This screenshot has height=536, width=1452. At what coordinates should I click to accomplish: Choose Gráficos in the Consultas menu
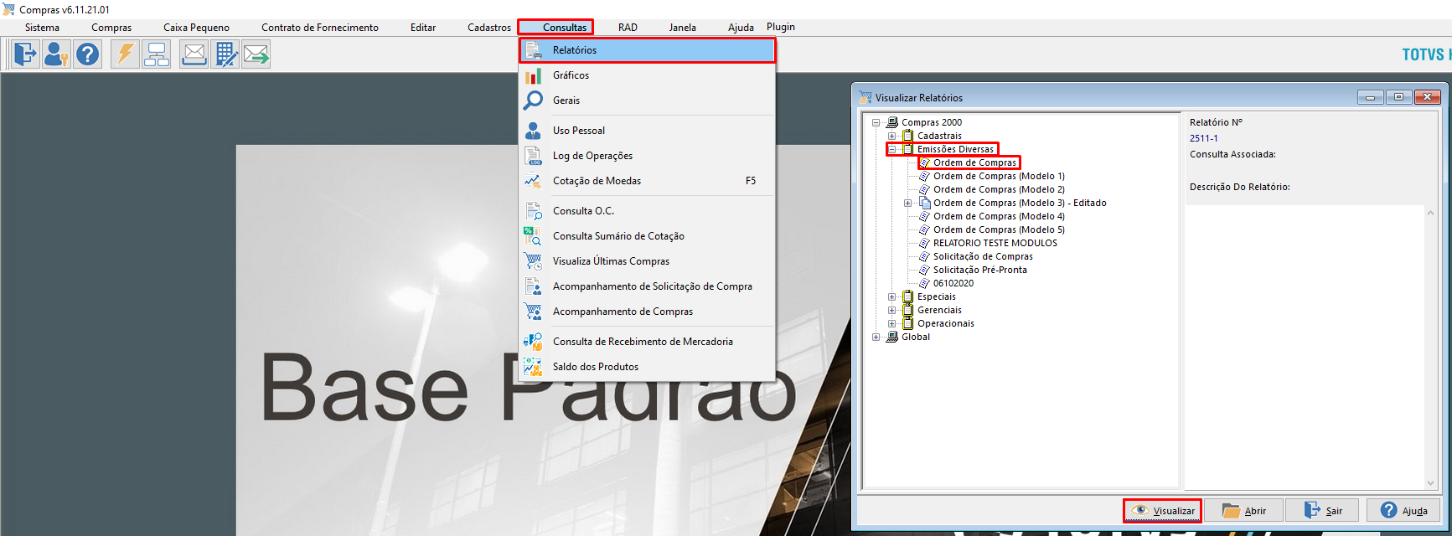click(647, 75)
